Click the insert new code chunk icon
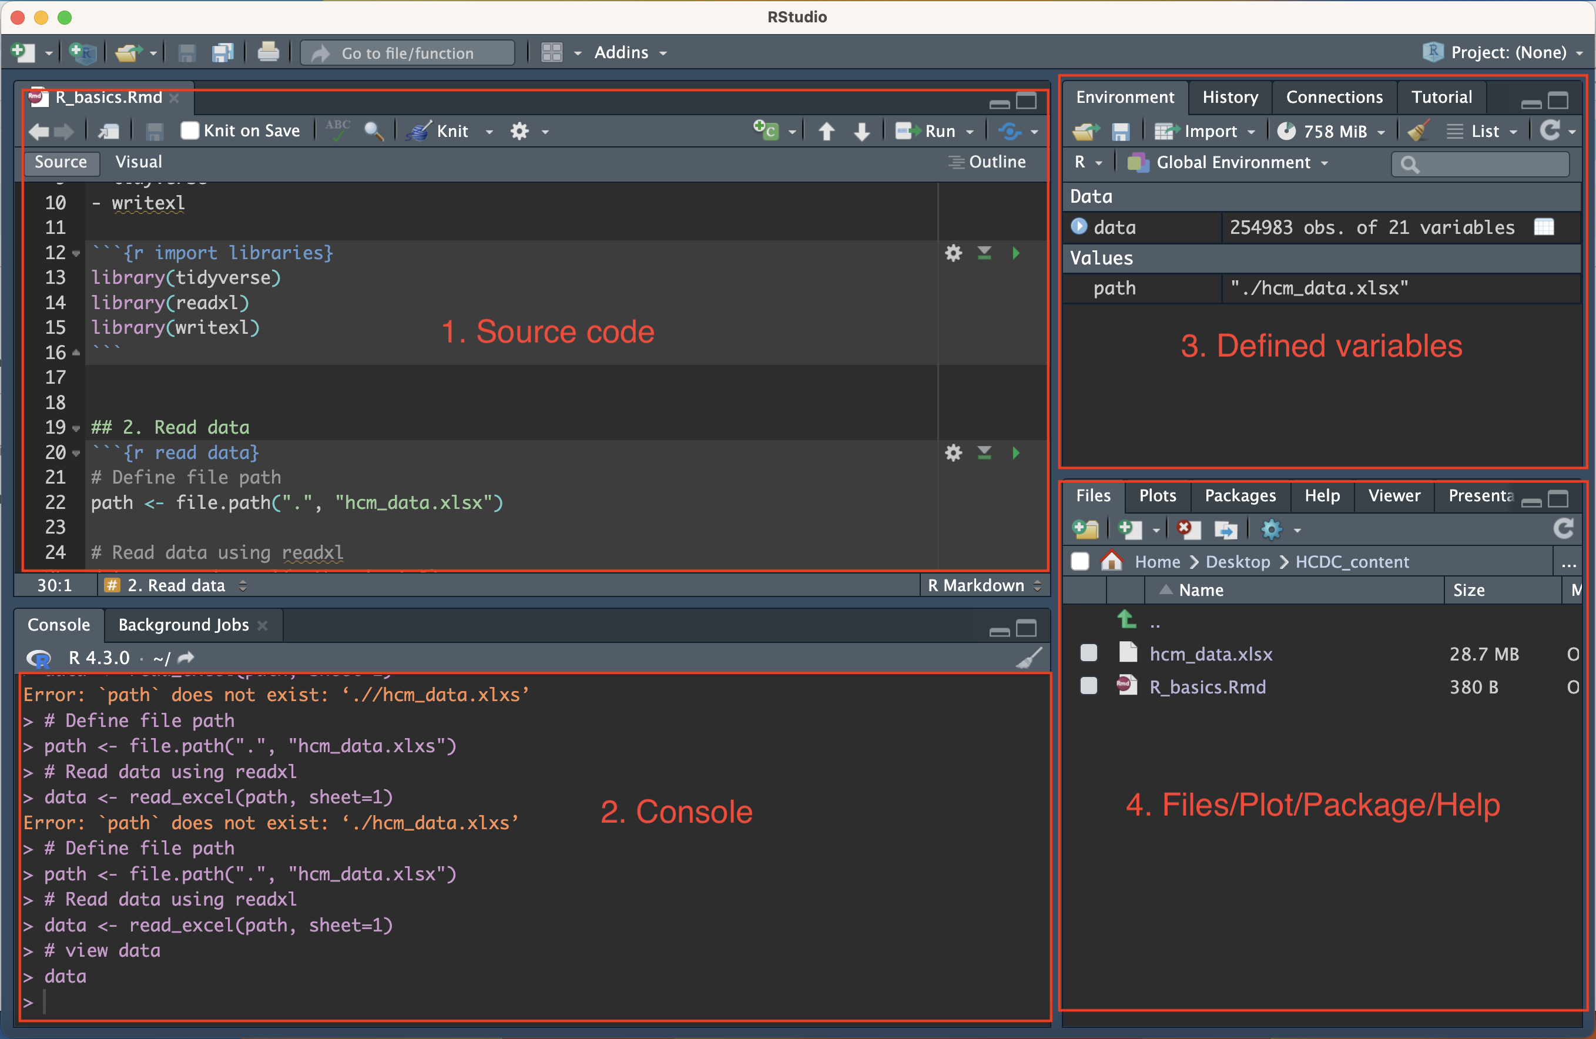This screenshot has width=1596, height=1039. (x=766, y=130)
